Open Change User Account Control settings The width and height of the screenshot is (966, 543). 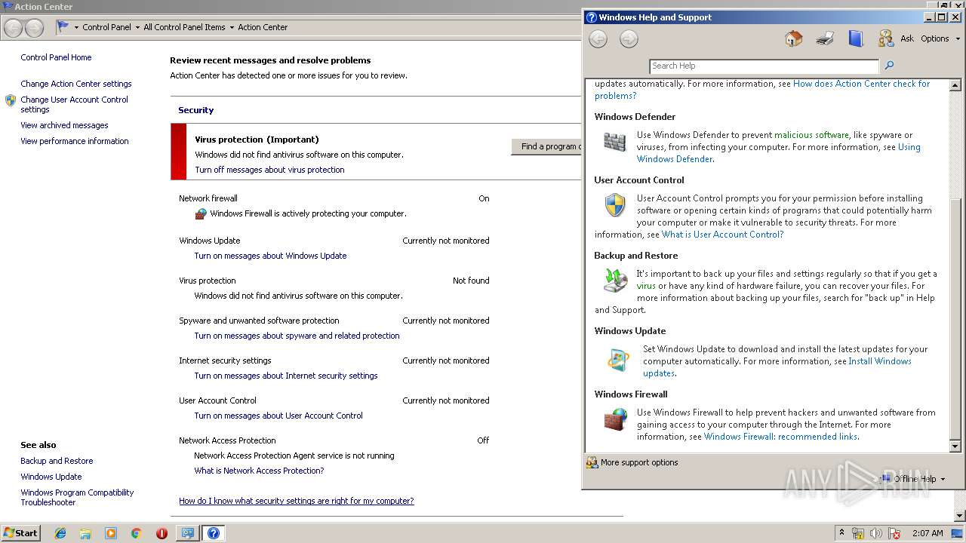(74, 104)
